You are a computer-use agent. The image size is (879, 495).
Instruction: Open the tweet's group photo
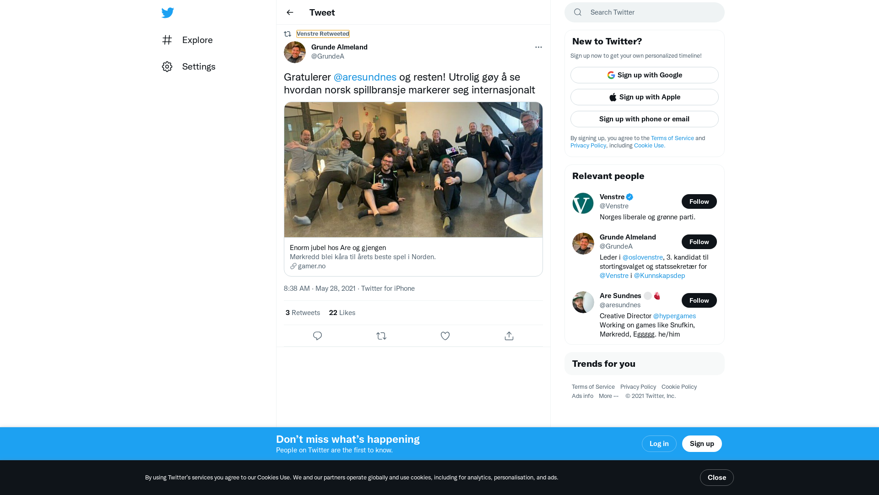[x=413, y=170]
